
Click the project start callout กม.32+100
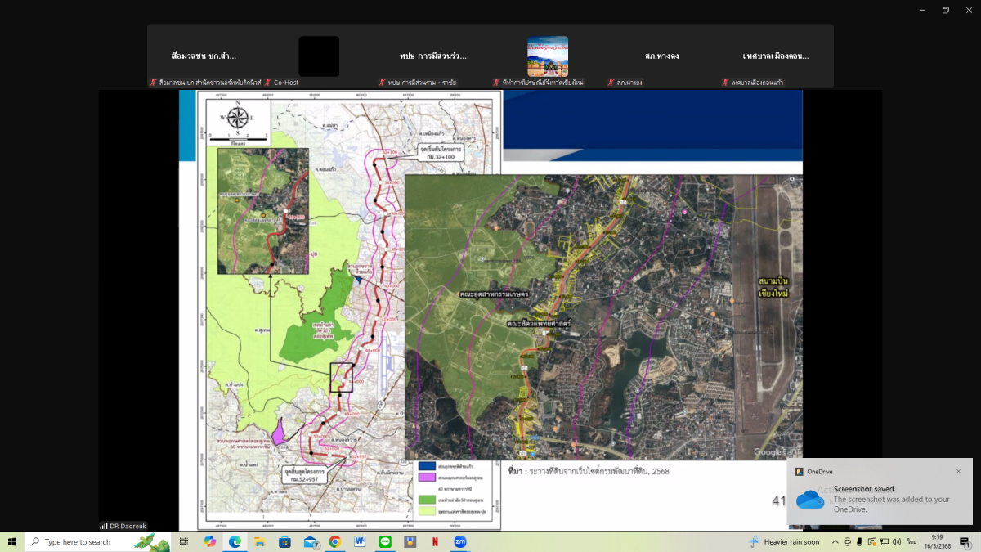440,154
